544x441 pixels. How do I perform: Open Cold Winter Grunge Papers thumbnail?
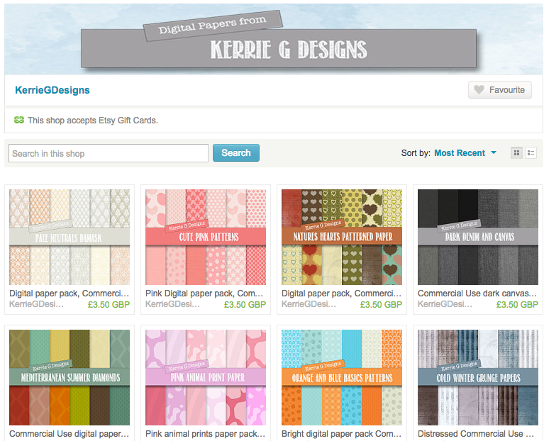tap(478, 378)
